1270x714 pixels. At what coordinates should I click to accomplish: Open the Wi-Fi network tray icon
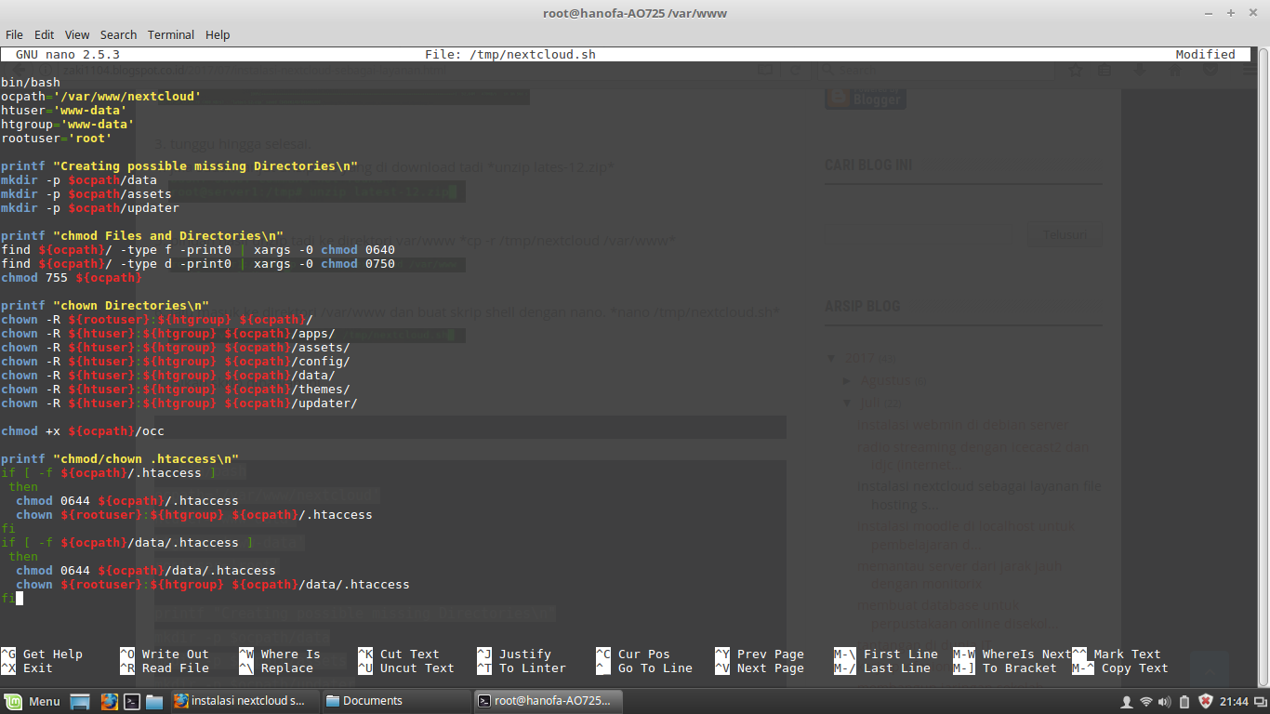click(1146, 701)
